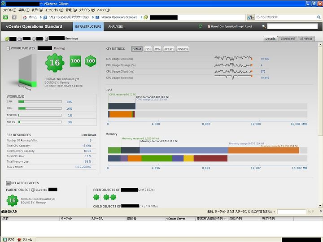Expand arrow after vCenter Operations Standard breadcrumb
323x242 pixels.
click(141, 17)
